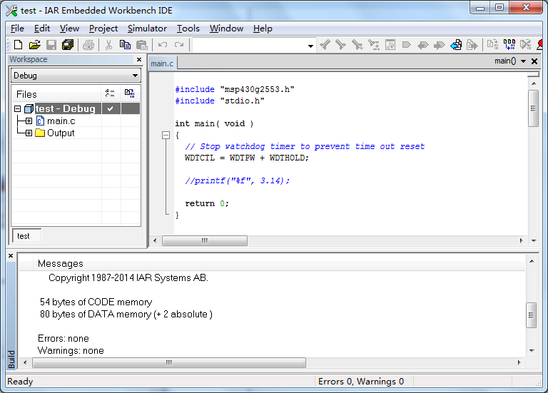The height and width of the screenshot is (393, 548).
Task: Open the Project menu
Action: pyautogui.click(x=103, y=29)
